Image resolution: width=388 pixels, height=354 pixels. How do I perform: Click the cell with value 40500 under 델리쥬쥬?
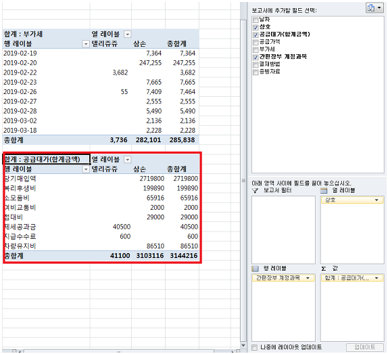(x=122, y=227)
